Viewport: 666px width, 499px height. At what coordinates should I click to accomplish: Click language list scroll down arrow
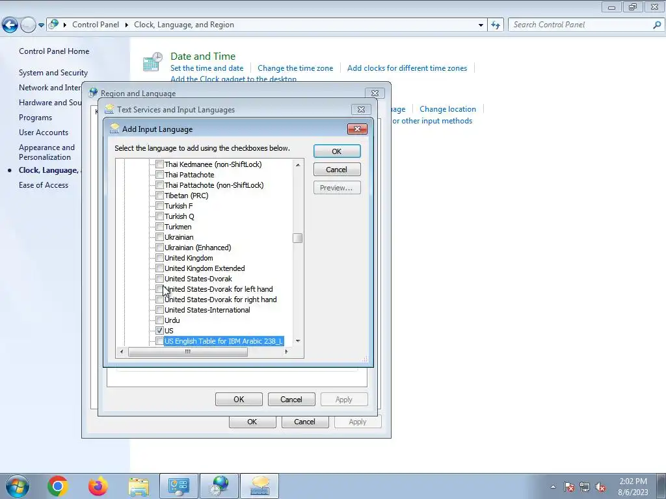(298, 340)
